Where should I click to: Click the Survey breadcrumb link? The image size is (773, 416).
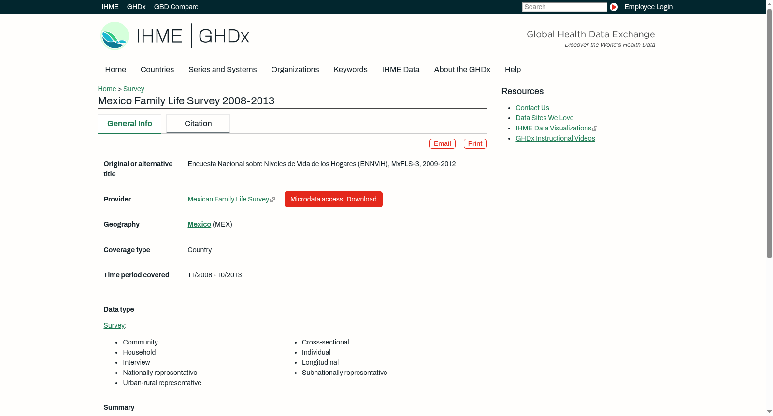[134, 89]
